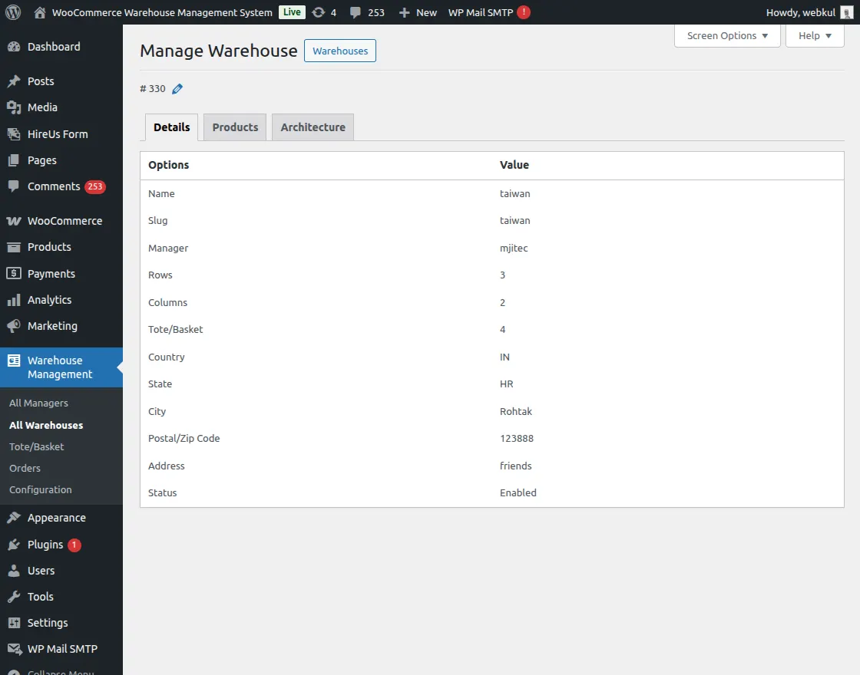Click the Dashboard gauge icon

pyautogui.click(x=14, y=47)
